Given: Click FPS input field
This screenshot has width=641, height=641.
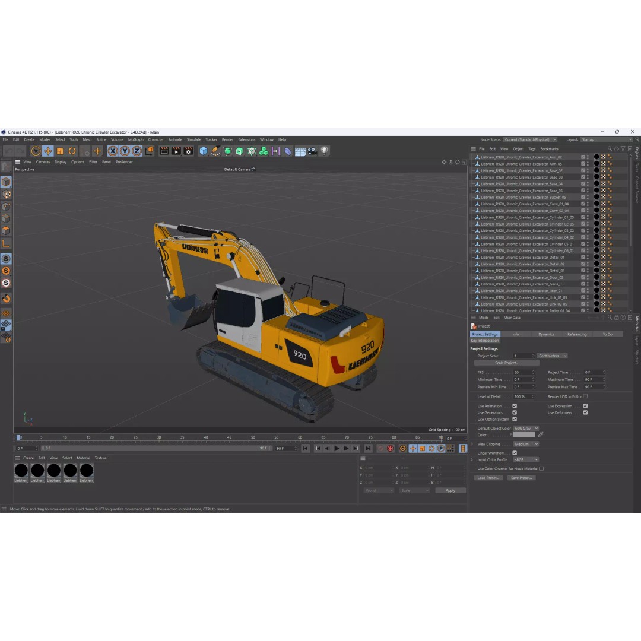Looking at the screenshot, I should click(x=523, y=372).
